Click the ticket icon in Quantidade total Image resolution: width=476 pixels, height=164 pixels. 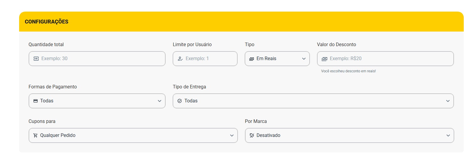(x=36, y=59)
